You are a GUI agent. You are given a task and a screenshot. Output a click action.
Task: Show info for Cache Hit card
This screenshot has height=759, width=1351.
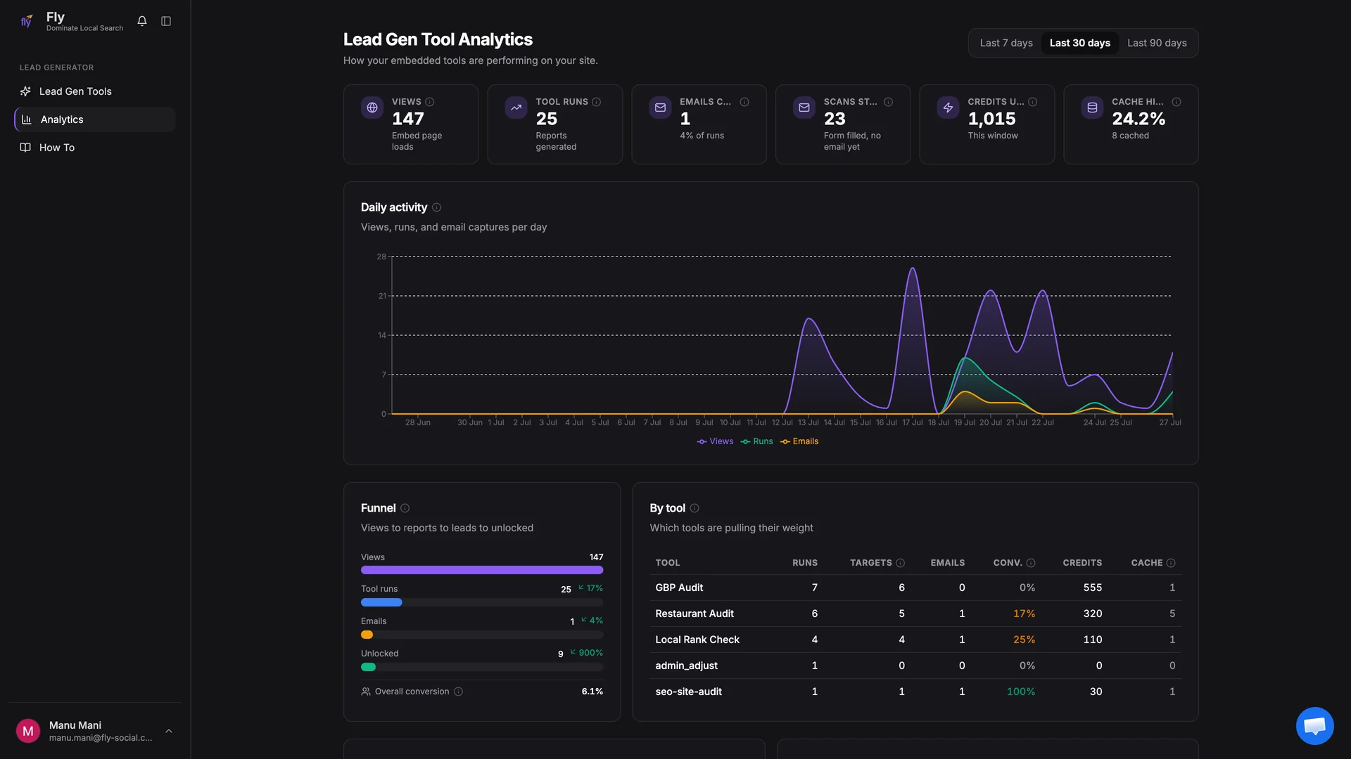click(1176, 102)
